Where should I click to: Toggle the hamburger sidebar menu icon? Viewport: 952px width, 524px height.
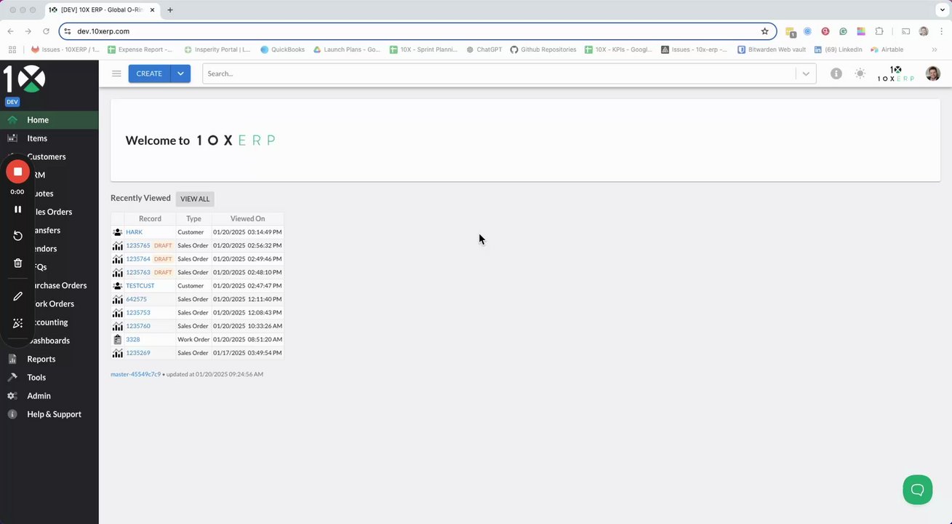(x=116, y=74)
